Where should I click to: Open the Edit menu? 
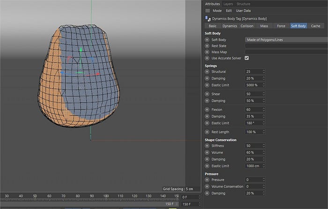[229, 11]
